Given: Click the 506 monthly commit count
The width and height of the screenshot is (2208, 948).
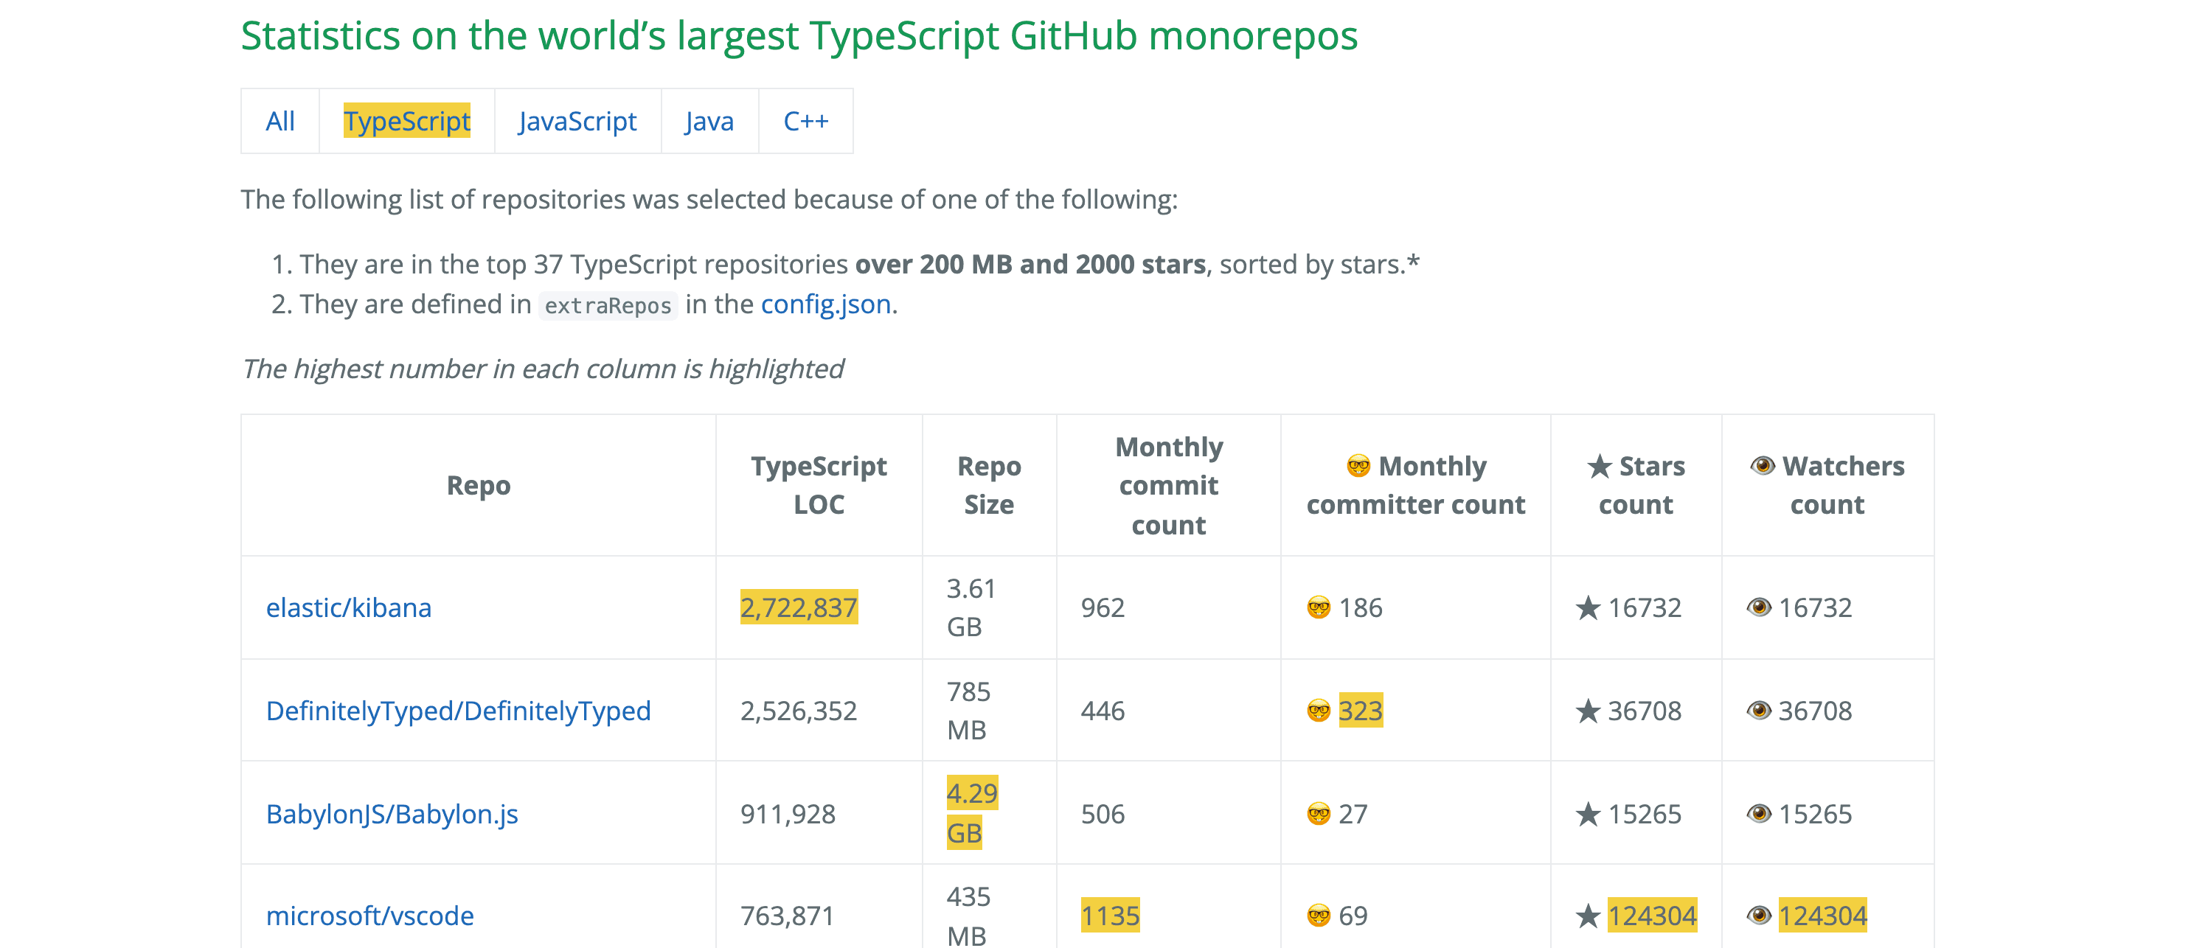Looking at the screenshot, I should point(1103,813).
